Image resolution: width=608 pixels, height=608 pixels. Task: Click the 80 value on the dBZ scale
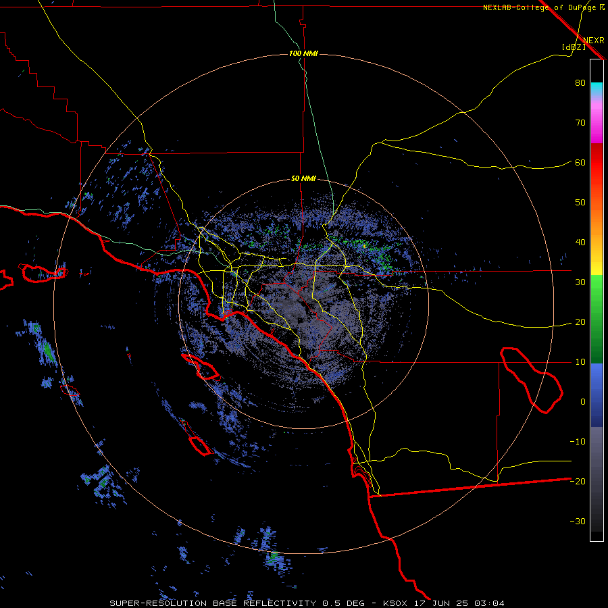point(580,83)
